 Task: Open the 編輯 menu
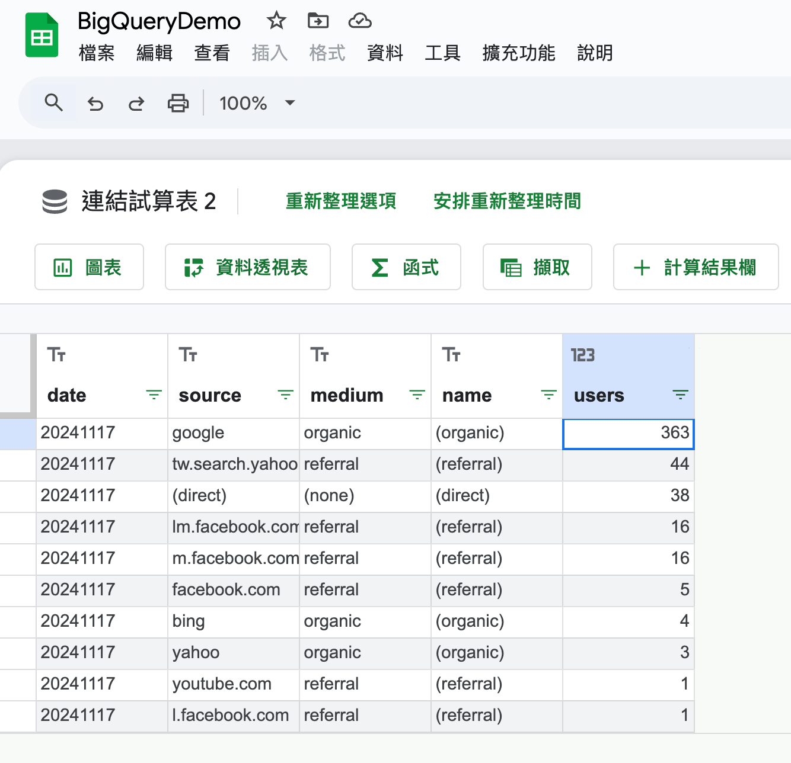[154, 53]
